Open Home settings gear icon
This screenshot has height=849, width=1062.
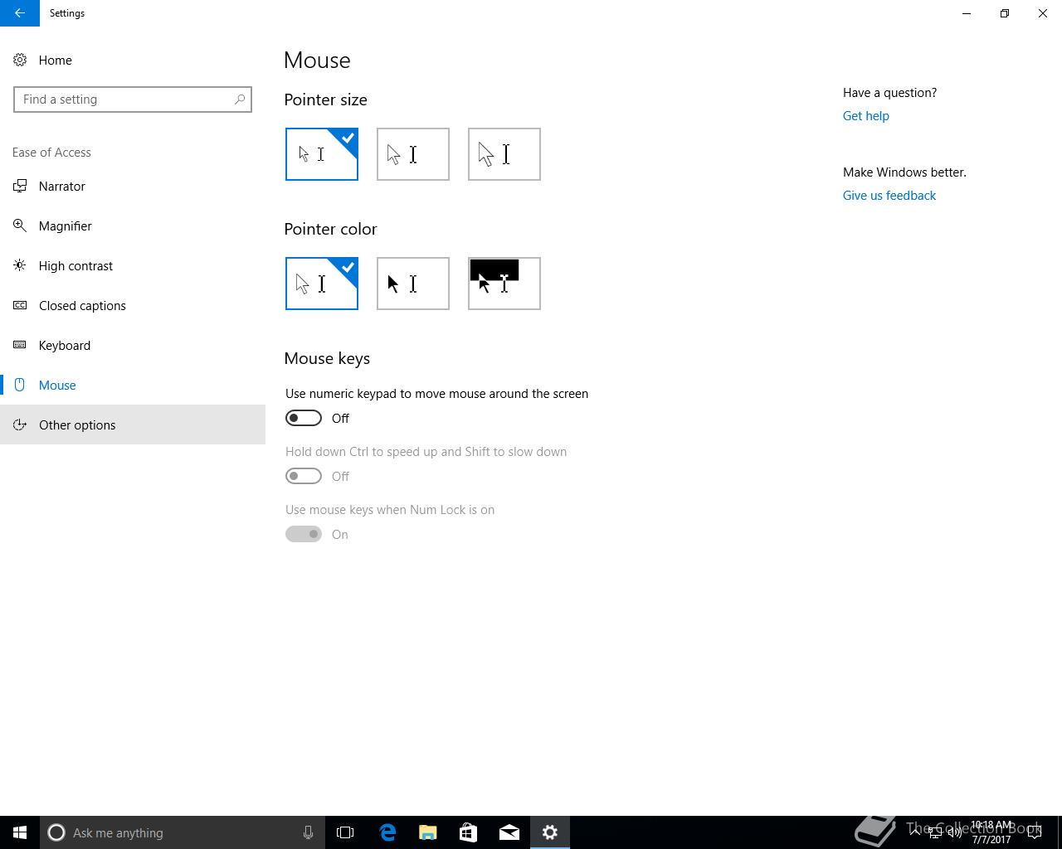20,61
